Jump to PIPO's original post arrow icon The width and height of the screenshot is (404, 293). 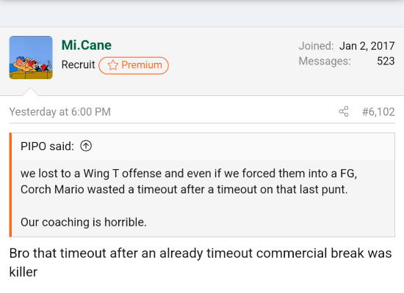pos(86,146)
